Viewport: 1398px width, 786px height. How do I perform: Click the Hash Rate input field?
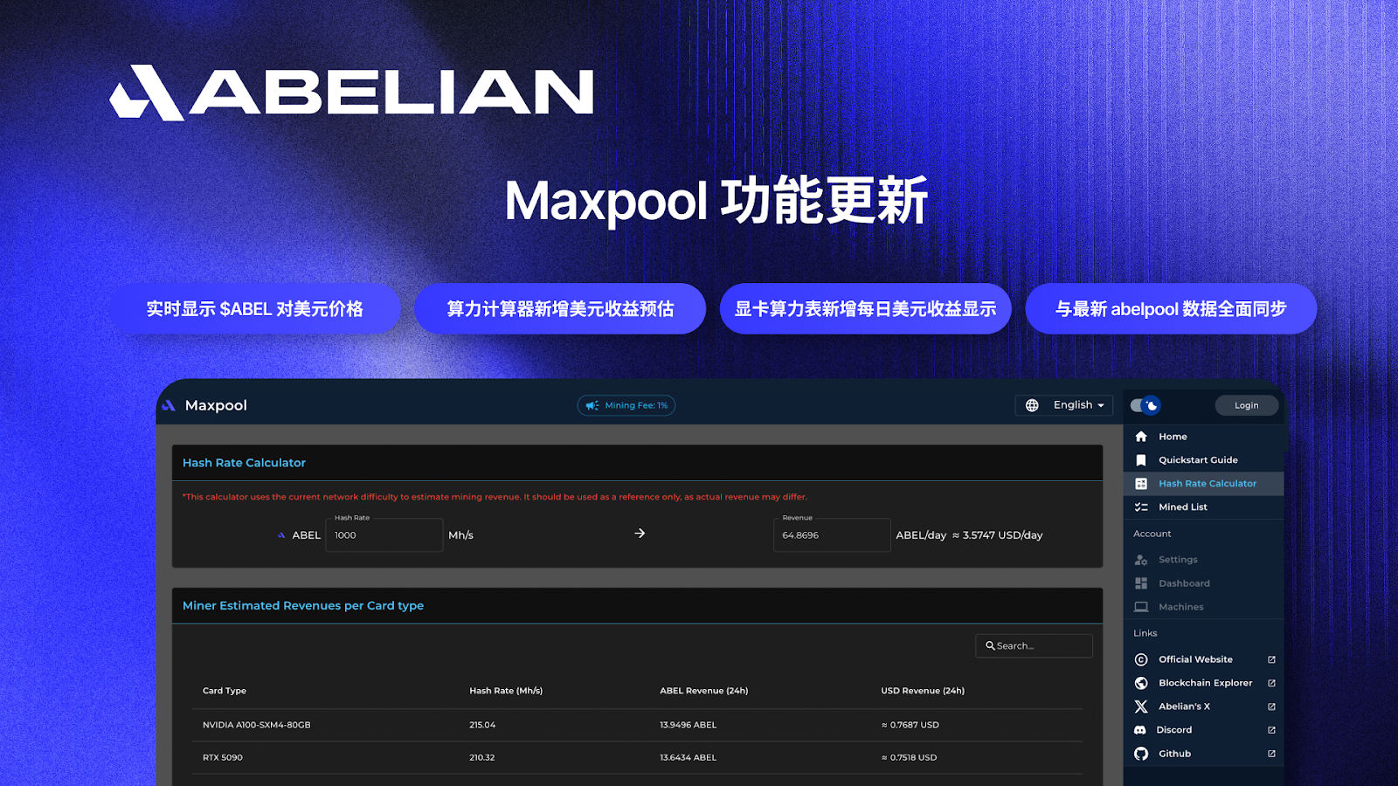coord(384,535)
